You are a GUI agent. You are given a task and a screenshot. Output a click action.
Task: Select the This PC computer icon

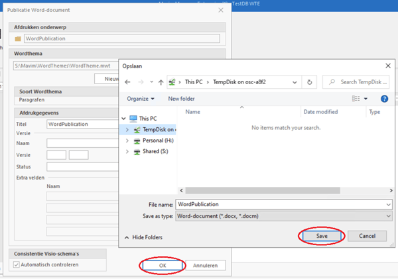tap(133, 119)
